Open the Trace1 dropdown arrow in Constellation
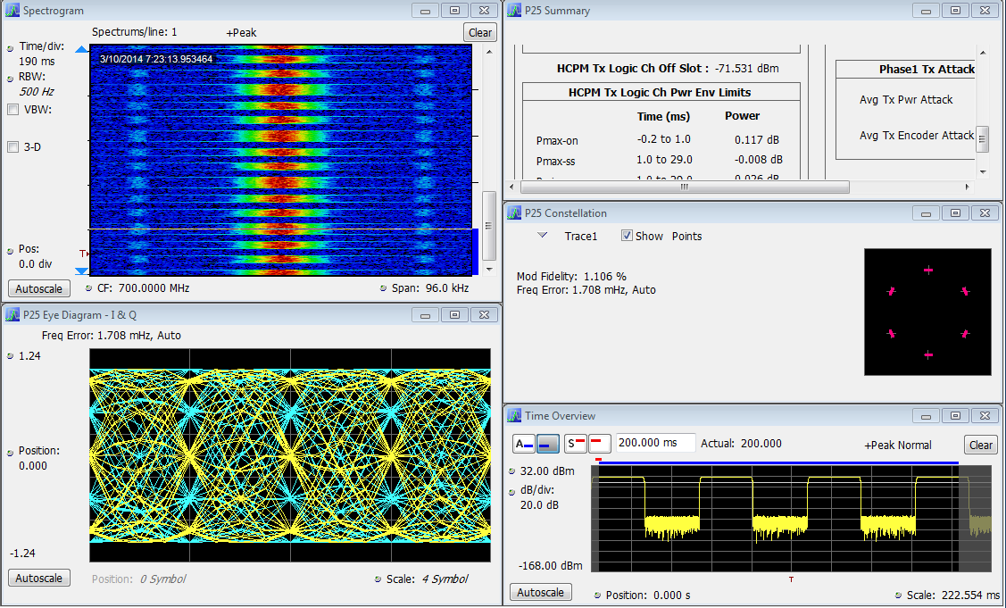1006x608 pixels. coord(542,237)
